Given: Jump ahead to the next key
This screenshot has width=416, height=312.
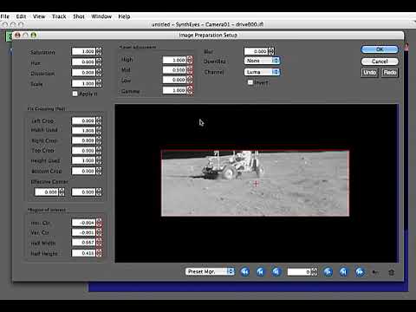Looking at the screenshot, I should 343,272.
